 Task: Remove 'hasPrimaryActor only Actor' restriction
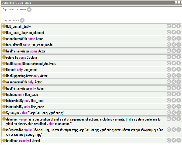(174, 88)
